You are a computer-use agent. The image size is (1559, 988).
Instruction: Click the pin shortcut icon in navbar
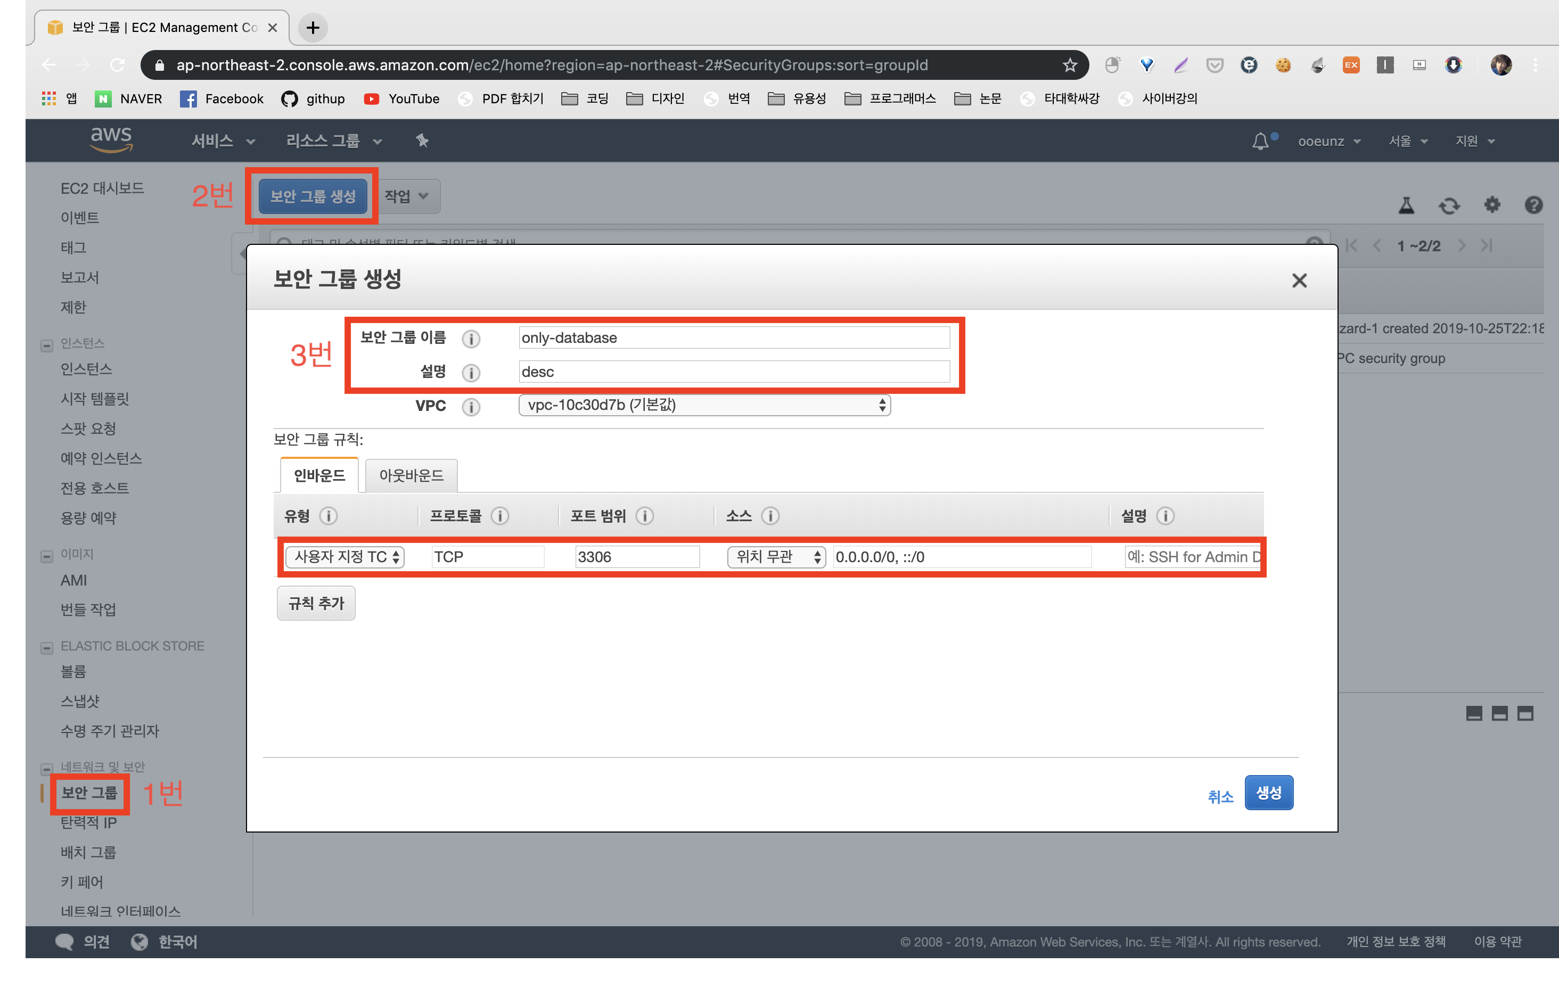pos(422,141)
